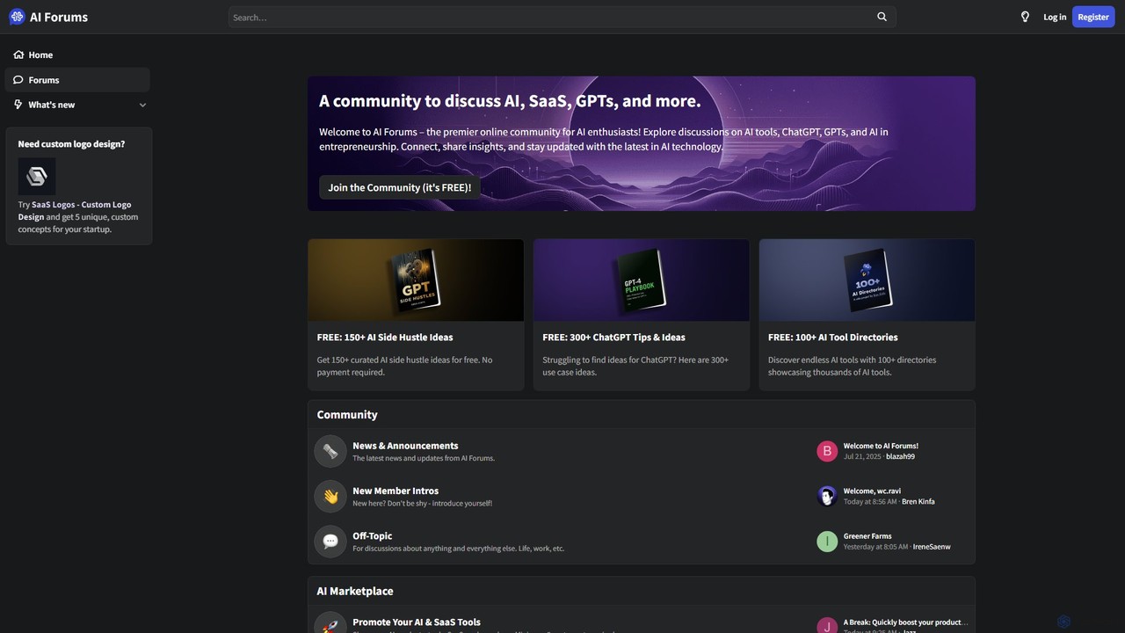Open the Off-Topic forum

click(x=373, y=535)
